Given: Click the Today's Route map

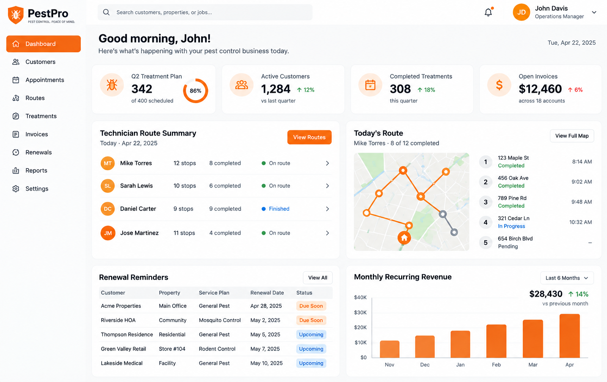Looking at the screenshot, I should [412, 202].
